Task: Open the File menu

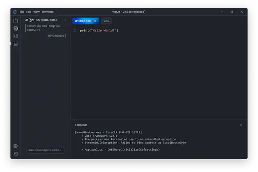Action: click(22, 12)
